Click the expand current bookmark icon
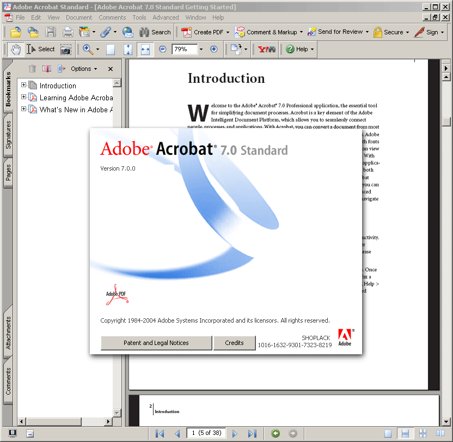Image resolution: width=453 pixels, height=442 pixels. click(x=61, y=69)
